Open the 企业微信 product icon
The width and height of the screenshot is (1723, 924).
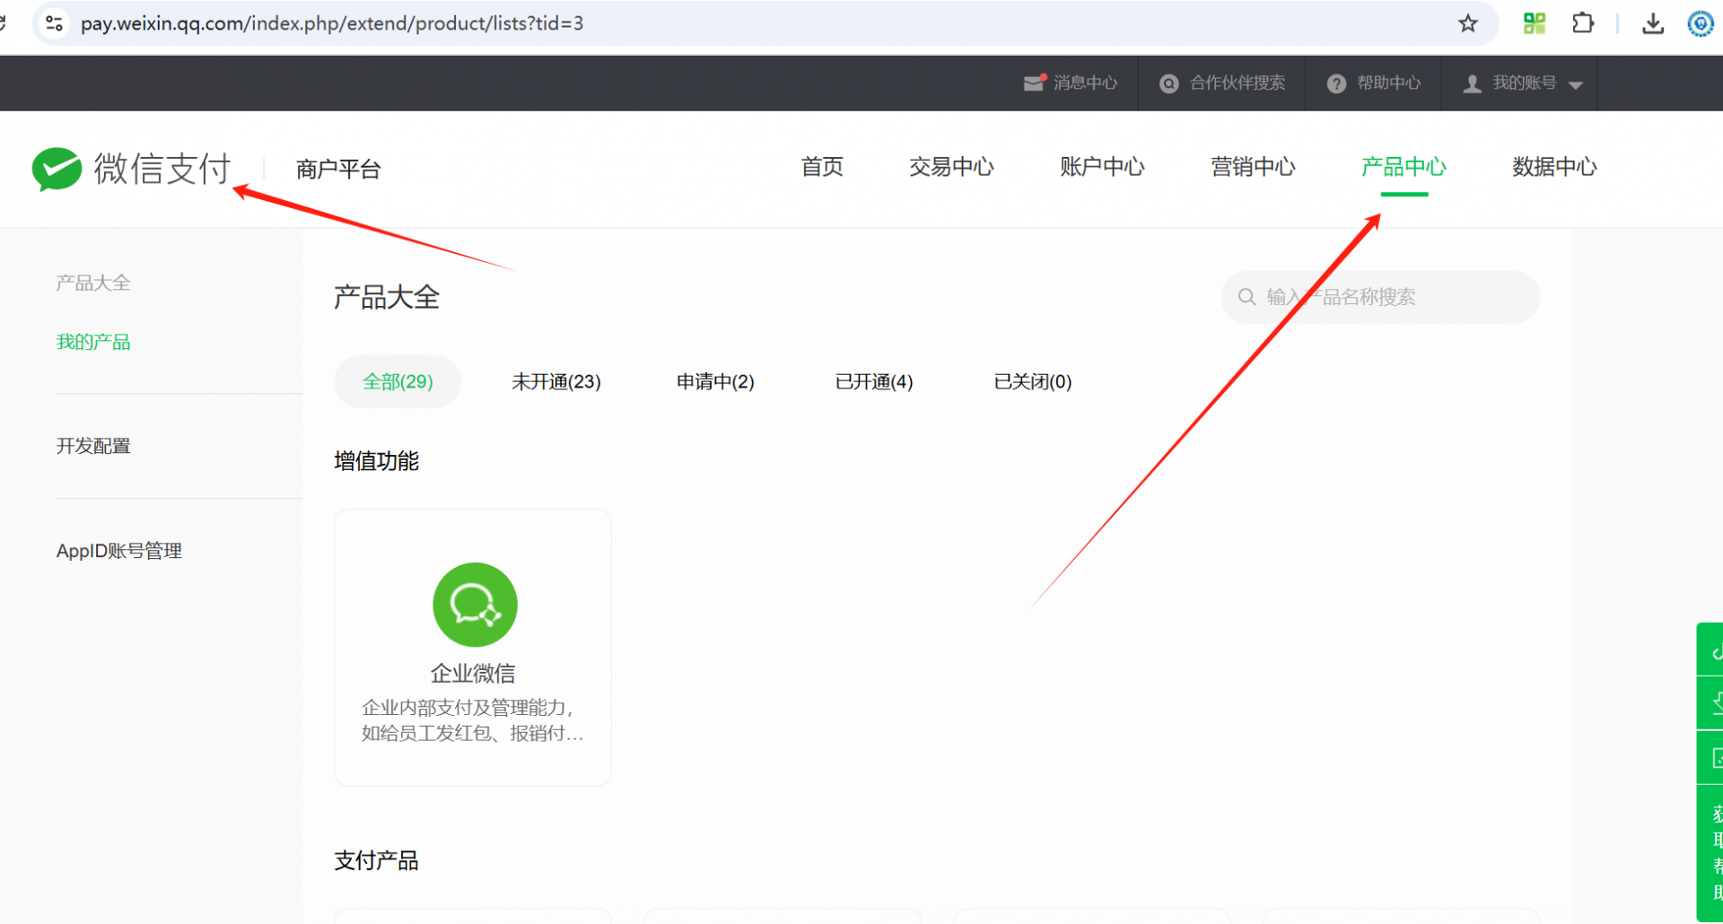[x=475, y=605]
